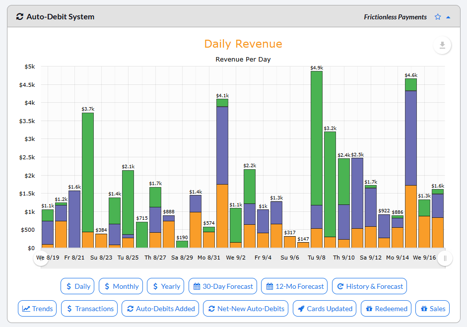
Task: Favorite this panel with the star icon
Action: pyautogui.click(x=438, y=17)
